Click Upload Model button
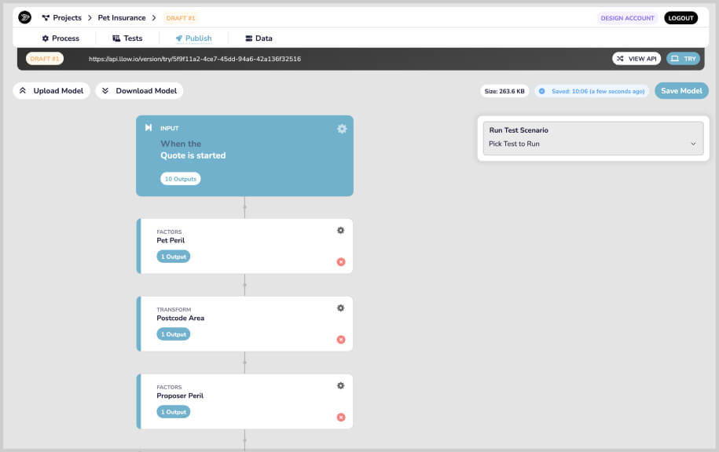 51,91
